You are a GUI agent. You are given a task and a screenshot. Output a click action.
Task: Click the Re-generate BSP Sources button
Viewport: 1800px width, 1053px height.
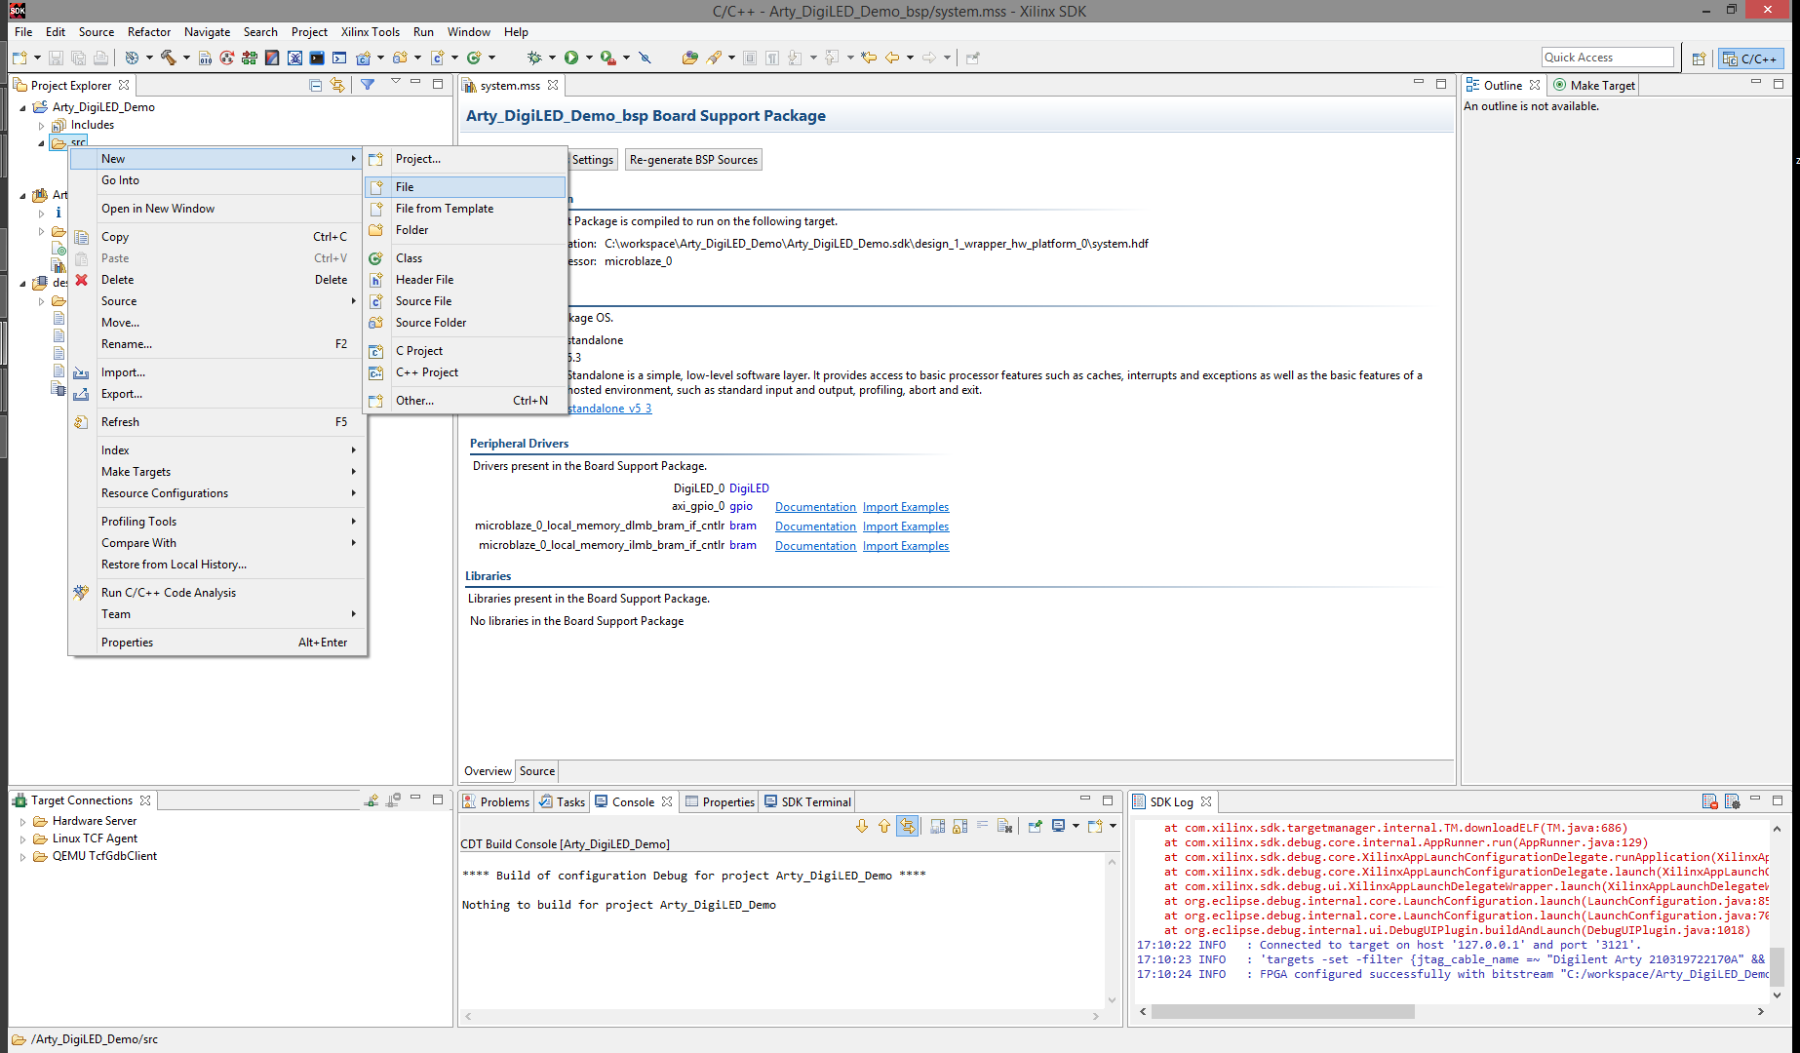[693, 160]
